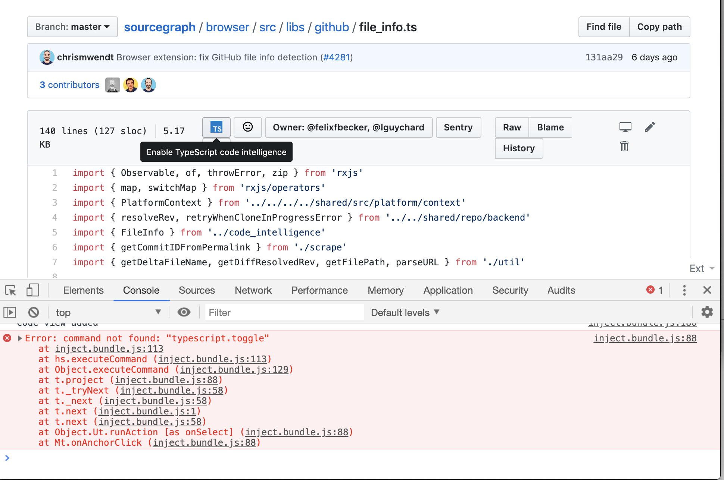Toggle TypeScript code intelligence TS button
The width and height of the screenshot is (724, 480).
click(x=216, y=127)
